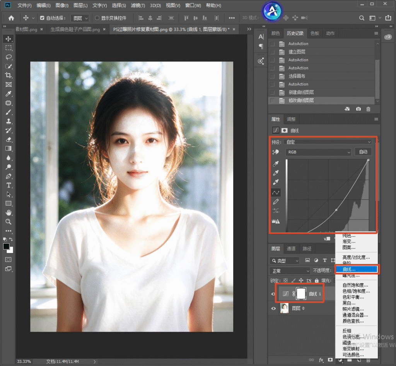Click the 自动 button in Curves
Viewport: 396px width, 366px height.
point(363,152)
